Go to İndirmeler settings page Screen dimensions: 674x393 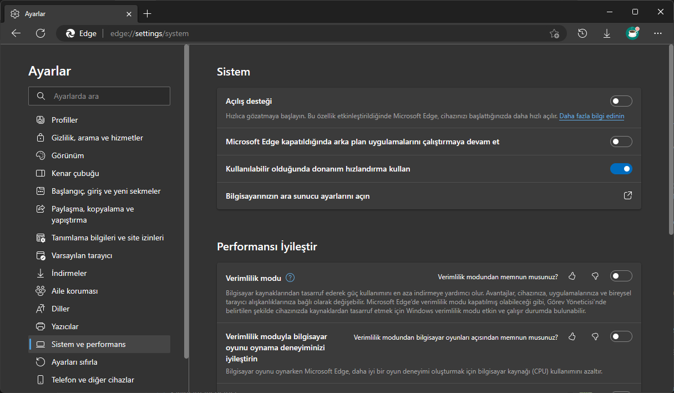[x=69, y=273]
